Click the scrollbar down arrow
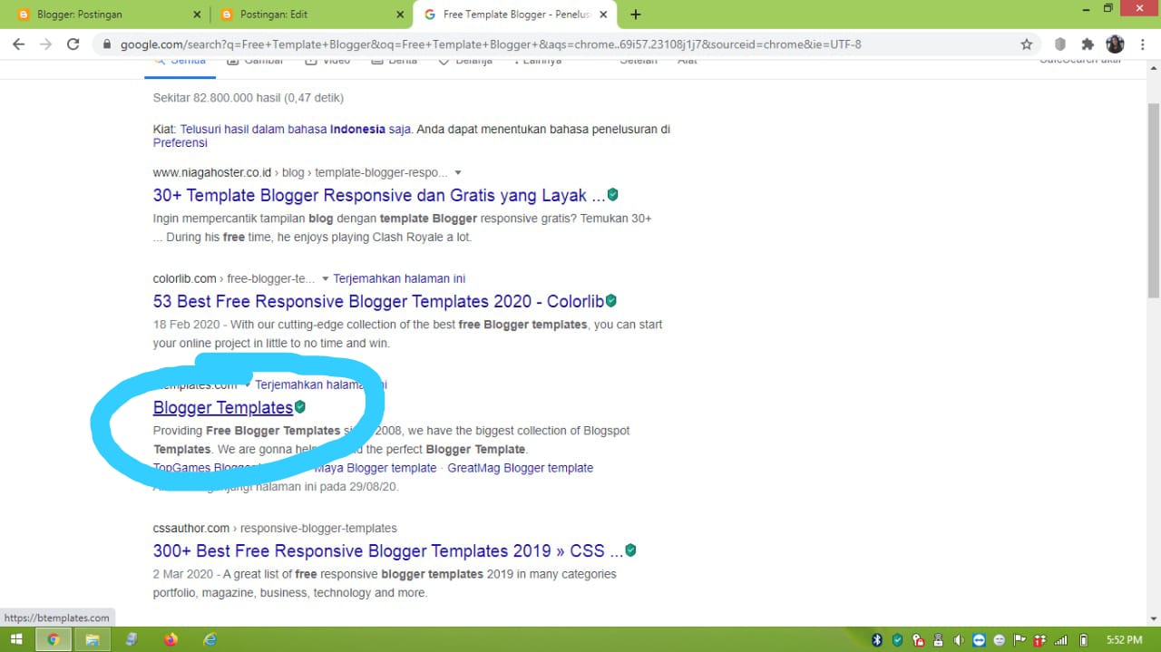Screen dimensions: 1161x652 pos(1154,618)
